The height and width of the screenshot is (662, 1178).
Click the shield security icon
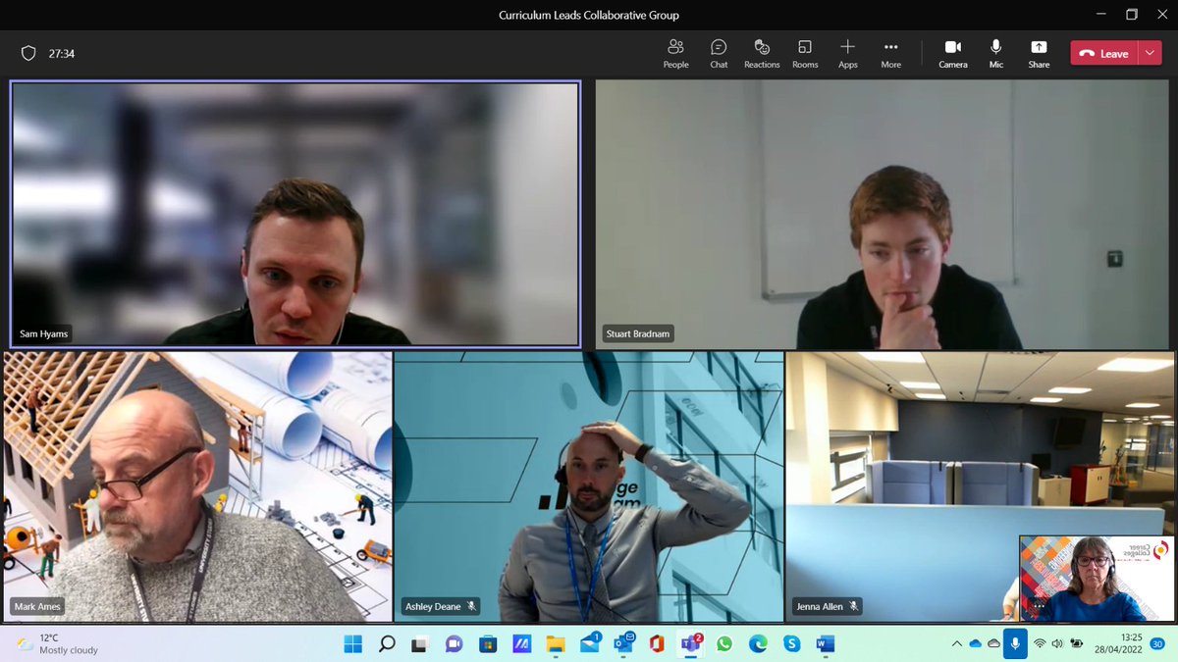tap(28, 54)
